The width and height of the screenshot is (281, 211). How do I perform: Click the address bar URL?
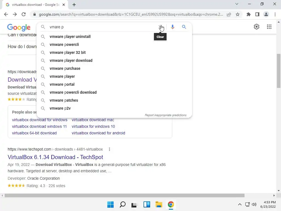131,14
